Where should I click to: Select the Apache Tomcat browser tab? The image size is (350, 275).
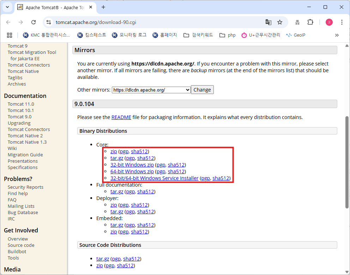click(x=55, y=7)
